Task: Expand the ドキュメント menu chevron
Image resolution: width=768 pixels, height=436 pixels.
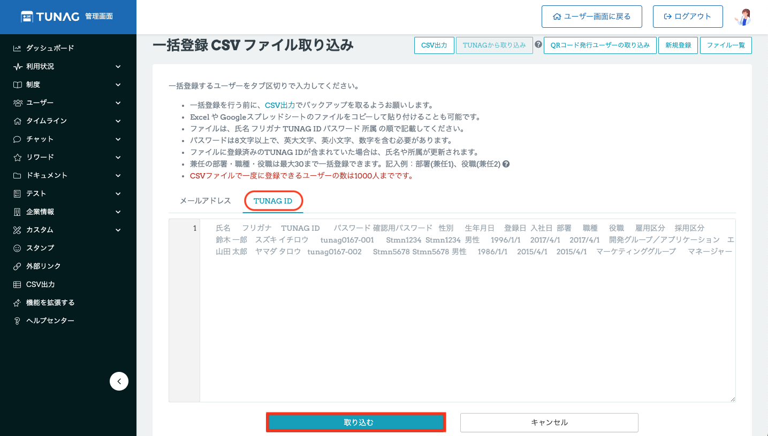Action: pos(118,175)
